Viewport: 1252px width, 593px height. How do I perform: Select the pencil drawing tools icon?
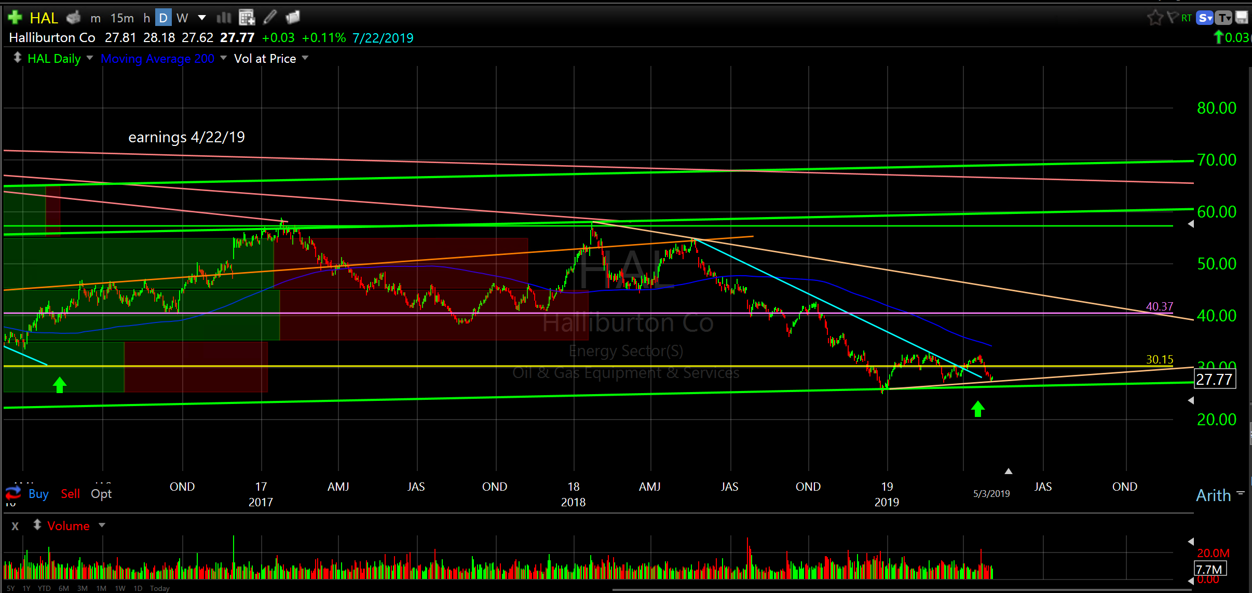(x=270, y=18)
